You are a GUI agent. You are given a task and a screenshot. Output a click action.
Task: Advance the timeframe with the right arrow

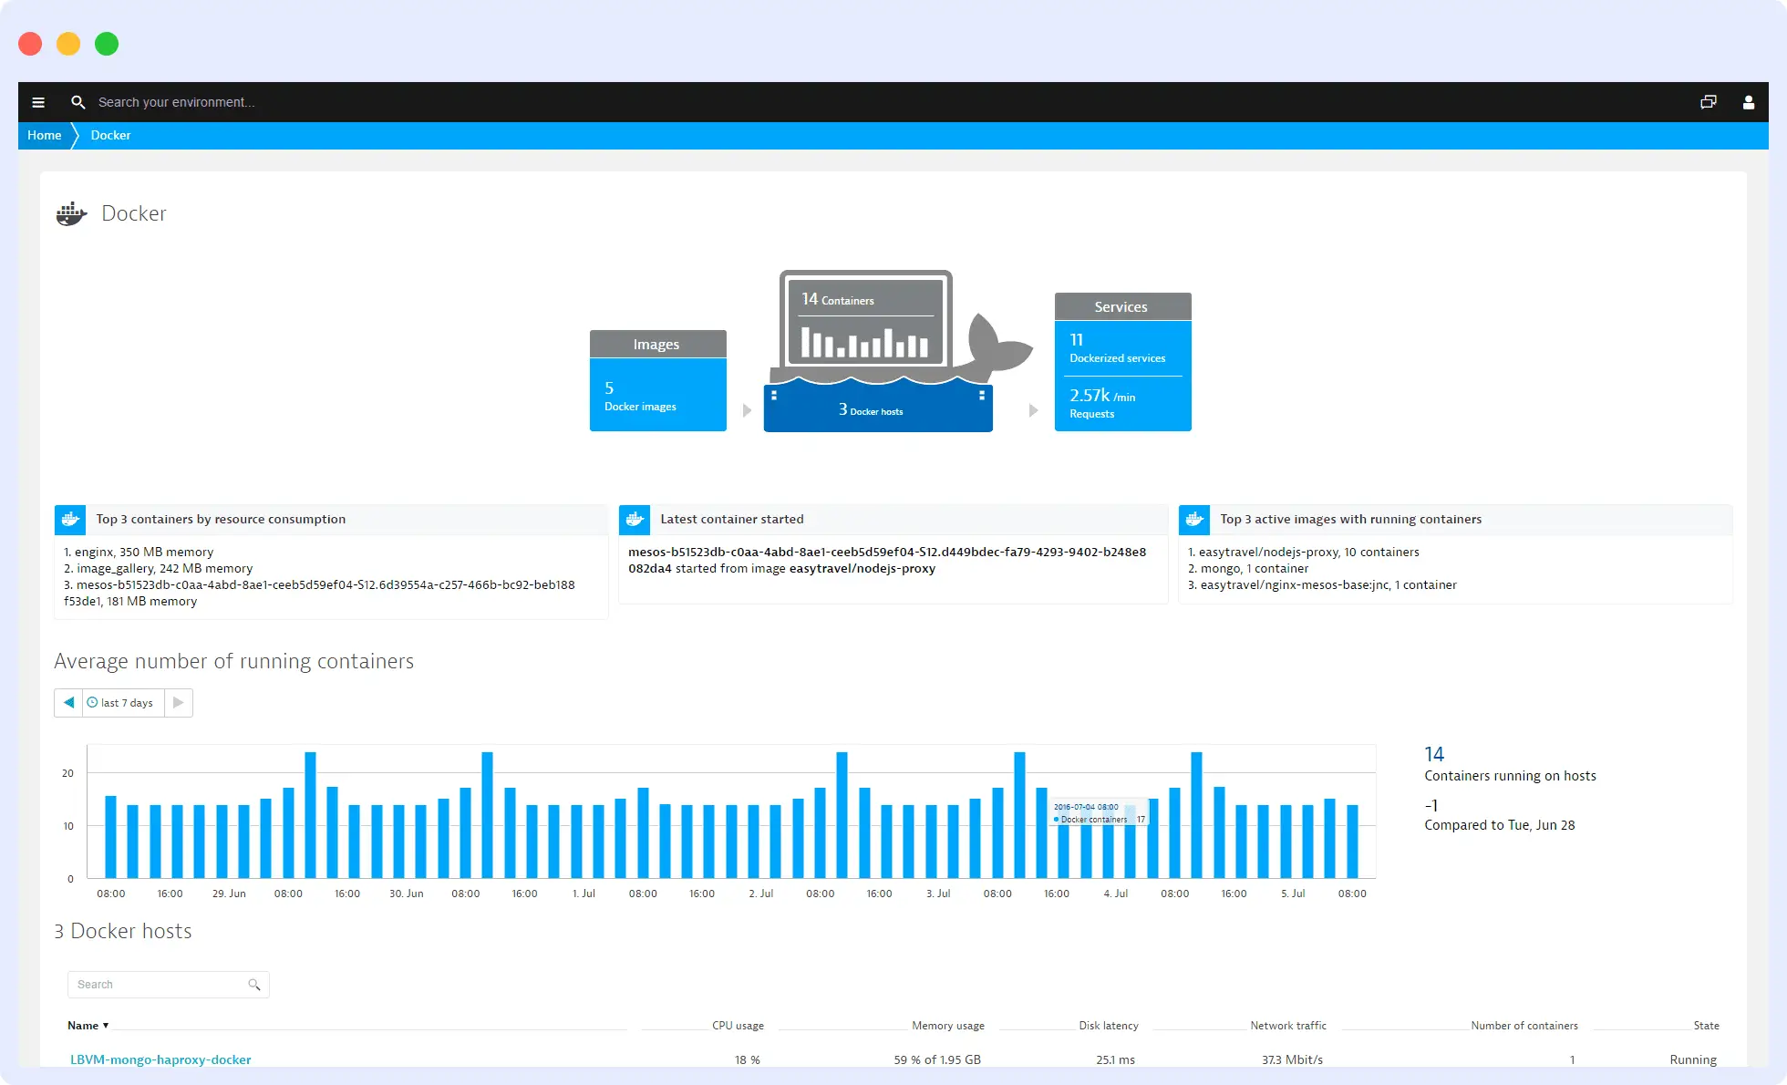point(180,702)
